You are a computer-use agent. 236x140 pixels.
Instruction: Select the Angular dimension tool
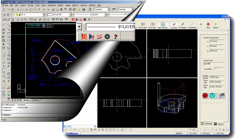click(26, 19)
